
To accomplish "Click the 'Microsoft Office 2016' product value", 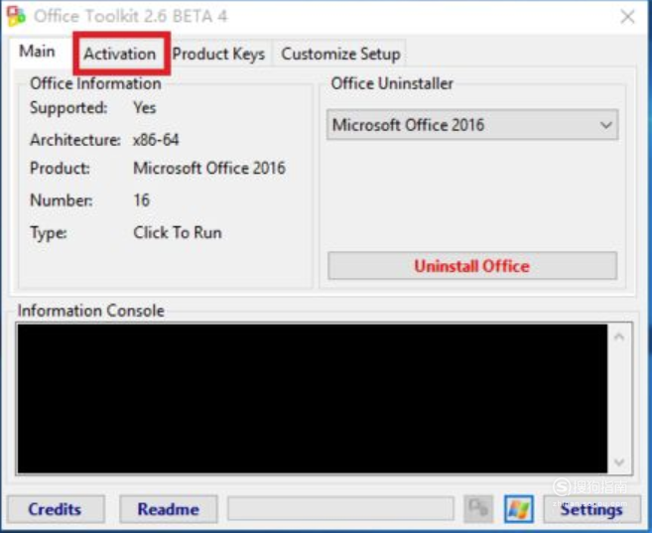I will [x=209, y=168].
